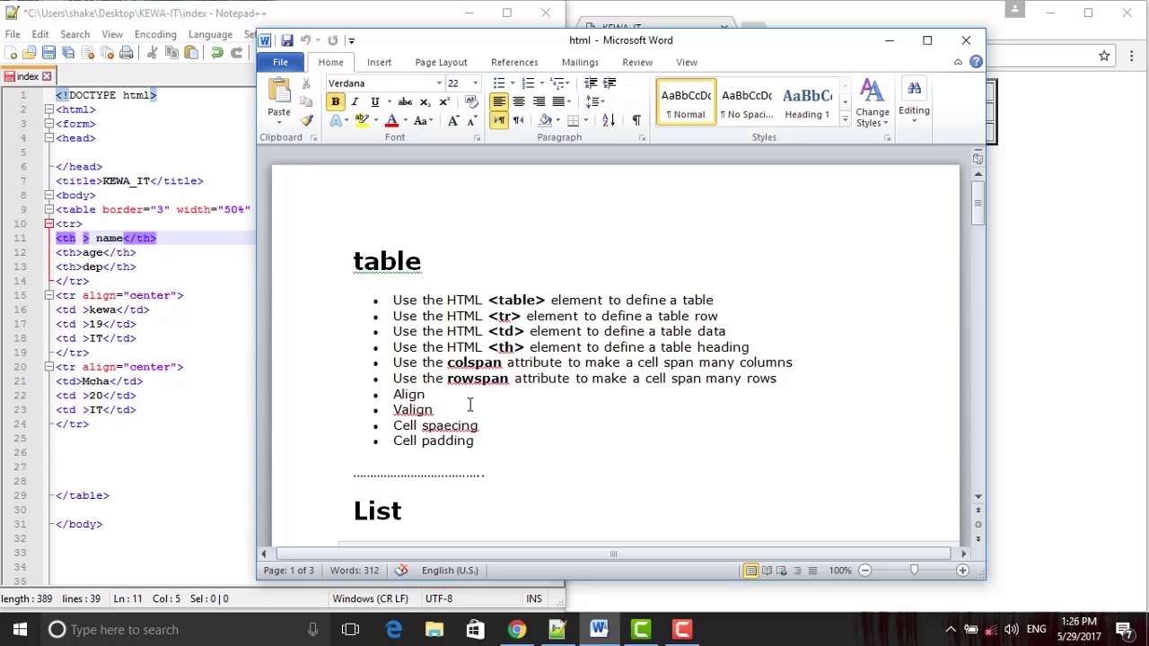The image size is (1149, 646).
Task: Click the Word zoom slider handle
Action: 914,571
